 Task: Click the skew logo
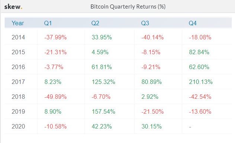pyautogui.click(x=13, y=7)
